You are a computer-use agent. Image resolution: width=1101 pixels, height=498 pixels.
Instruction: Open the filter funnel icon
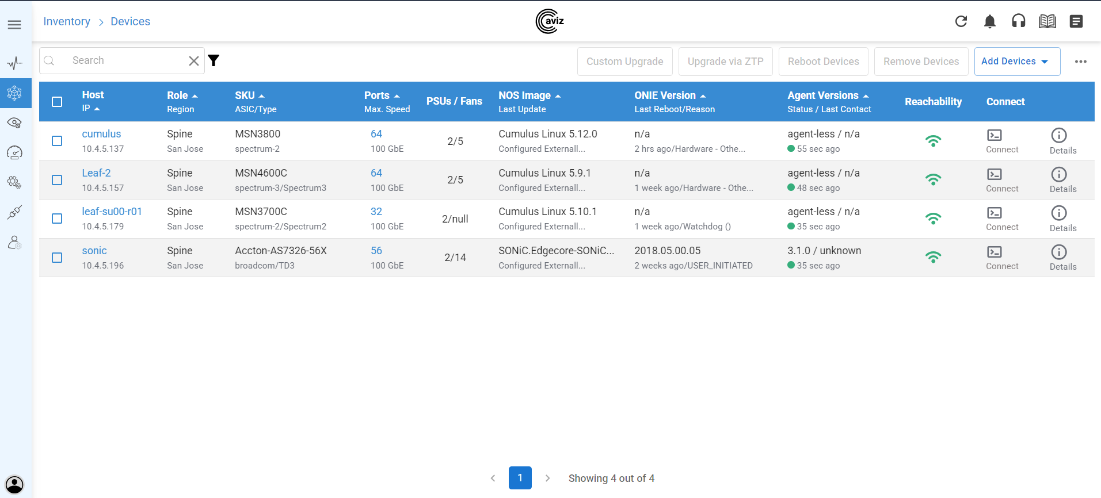214,60
